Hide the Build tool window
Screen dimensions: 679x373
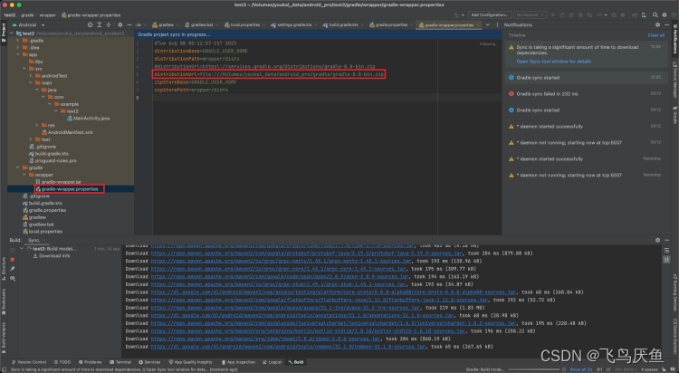point(666,240)
